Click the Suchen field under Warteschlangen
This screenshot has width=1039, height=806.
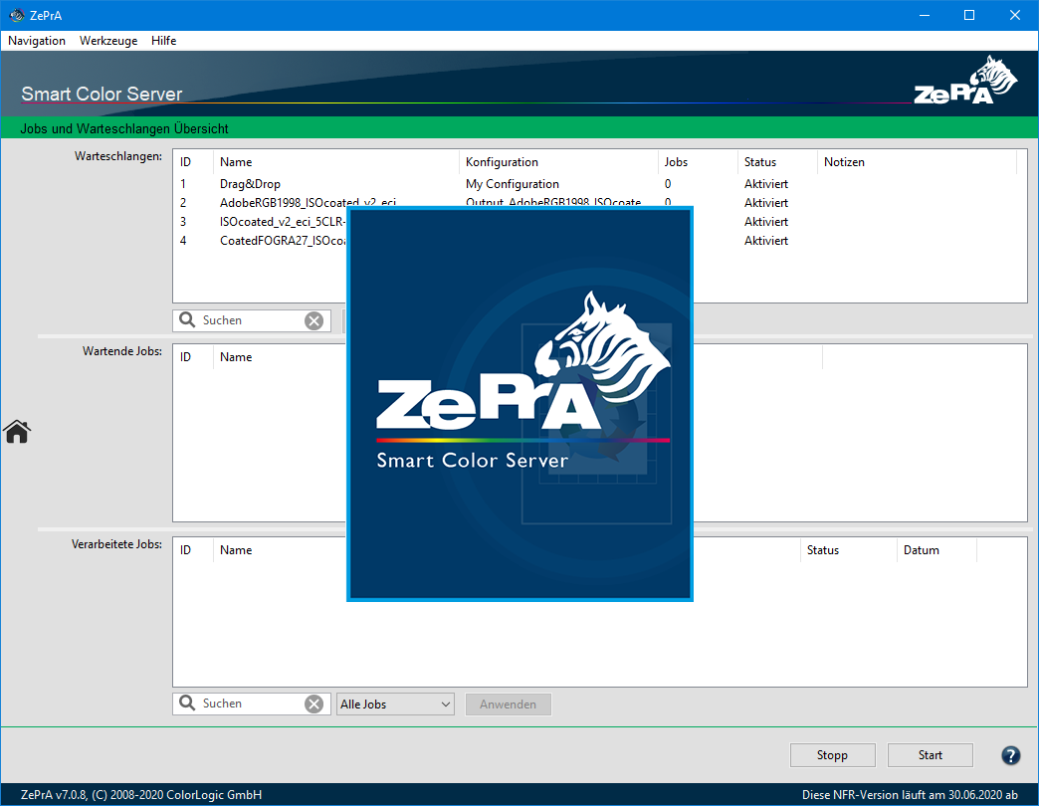[x=249, y=320]
